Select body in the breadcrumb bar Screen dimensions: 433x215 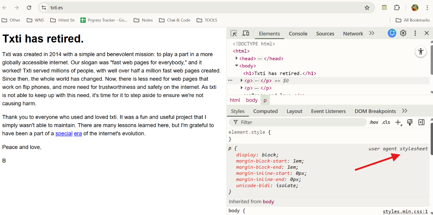[x=252, y=100]
